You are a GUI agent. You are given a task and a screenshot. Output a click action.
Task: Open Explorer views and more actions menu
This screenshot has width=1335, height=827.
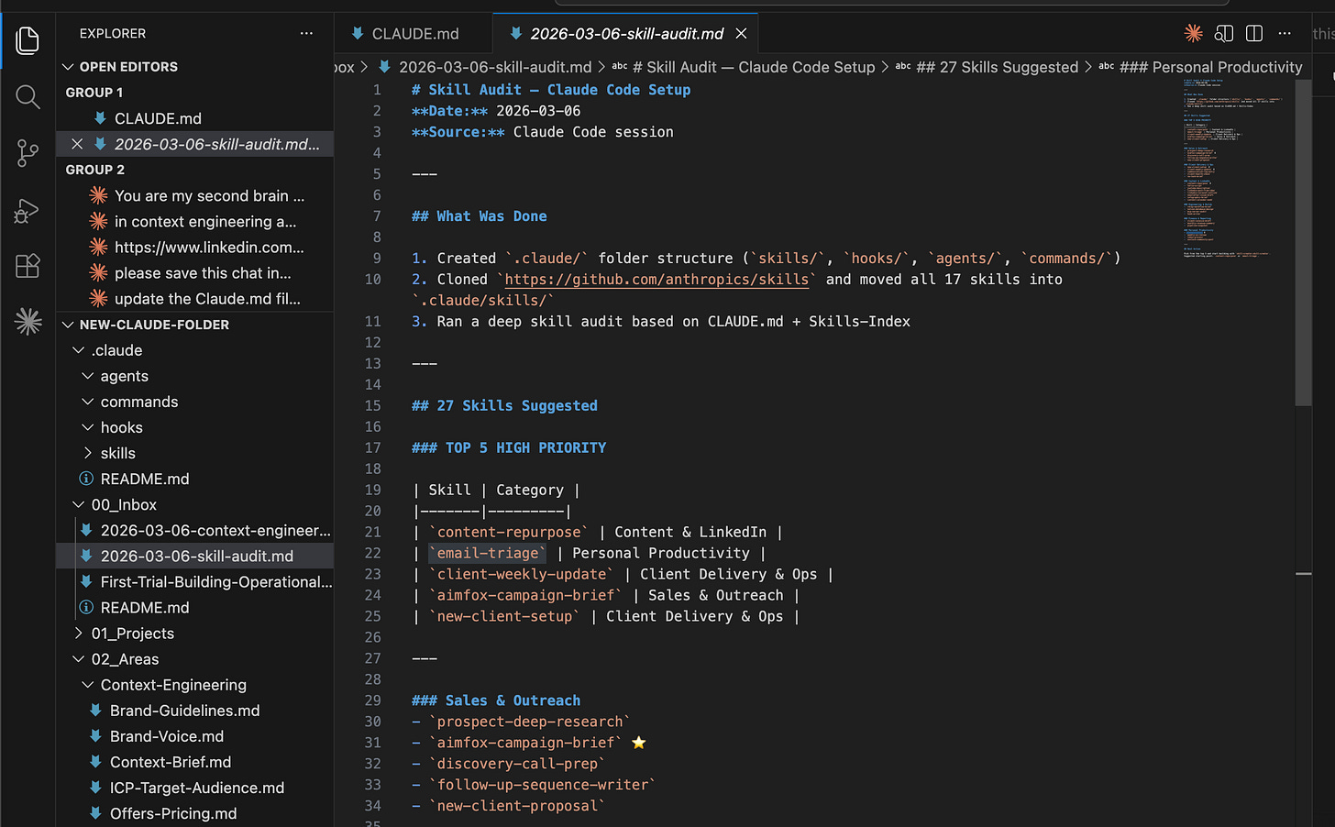[x=306, y=33]
